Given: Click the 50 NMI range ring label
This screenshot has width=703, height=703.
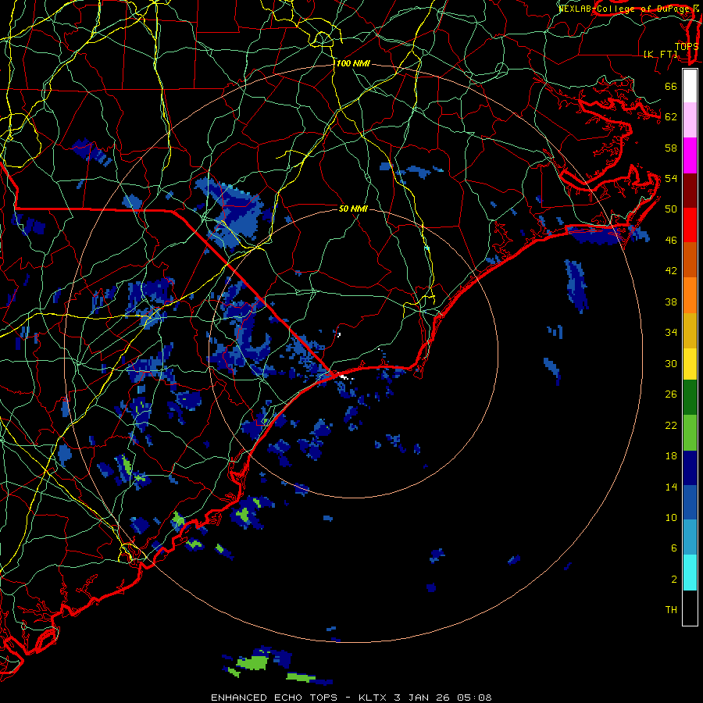Looking at the screenshot, I should (x=353, y=209).
